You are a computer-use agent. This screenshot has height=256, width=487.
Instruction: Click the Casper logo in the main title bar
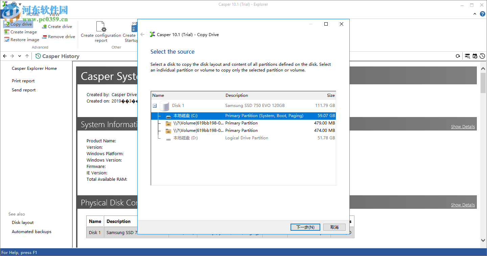[5, 4]
